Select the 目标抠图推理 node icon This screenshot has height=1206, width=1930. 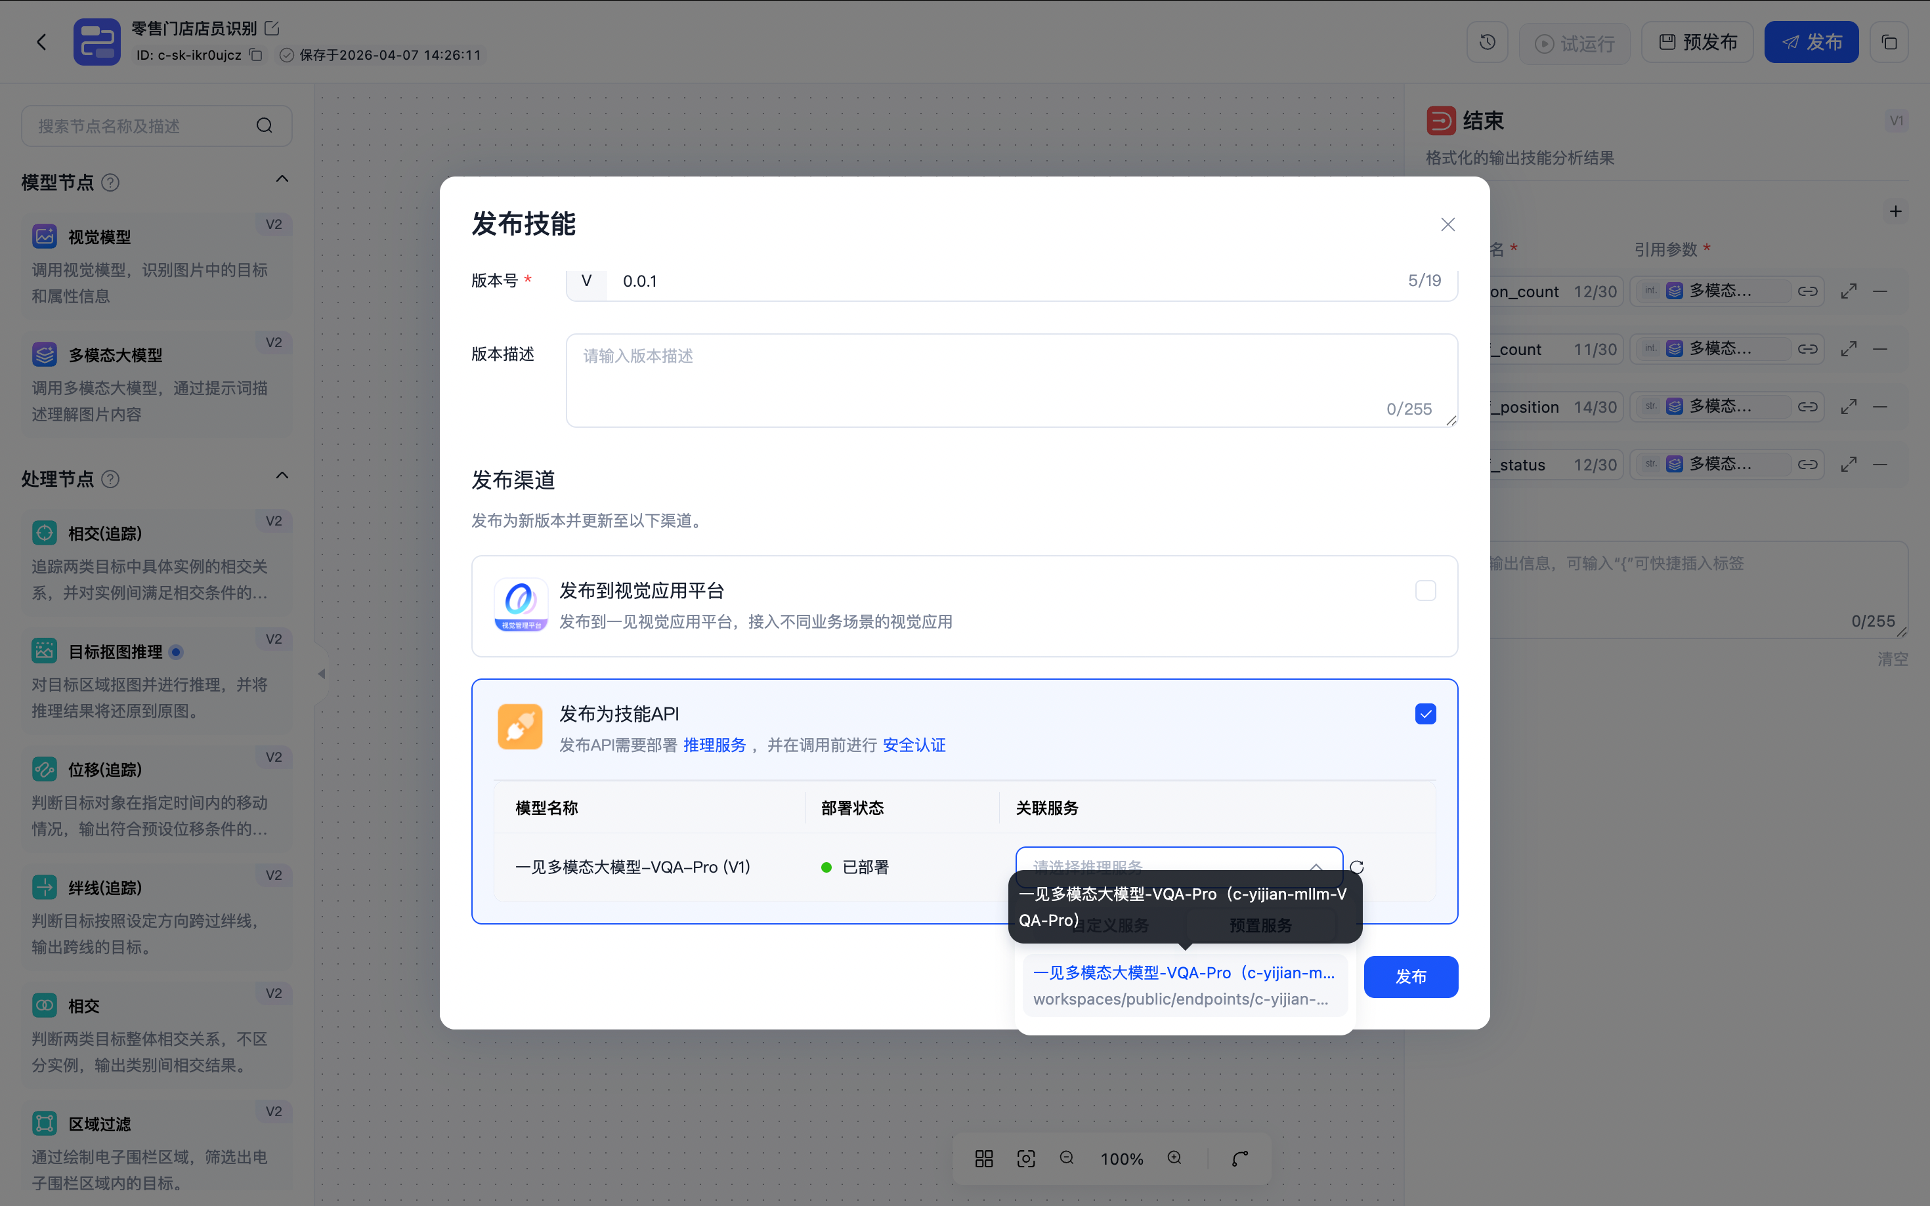[x=45, y=651]
